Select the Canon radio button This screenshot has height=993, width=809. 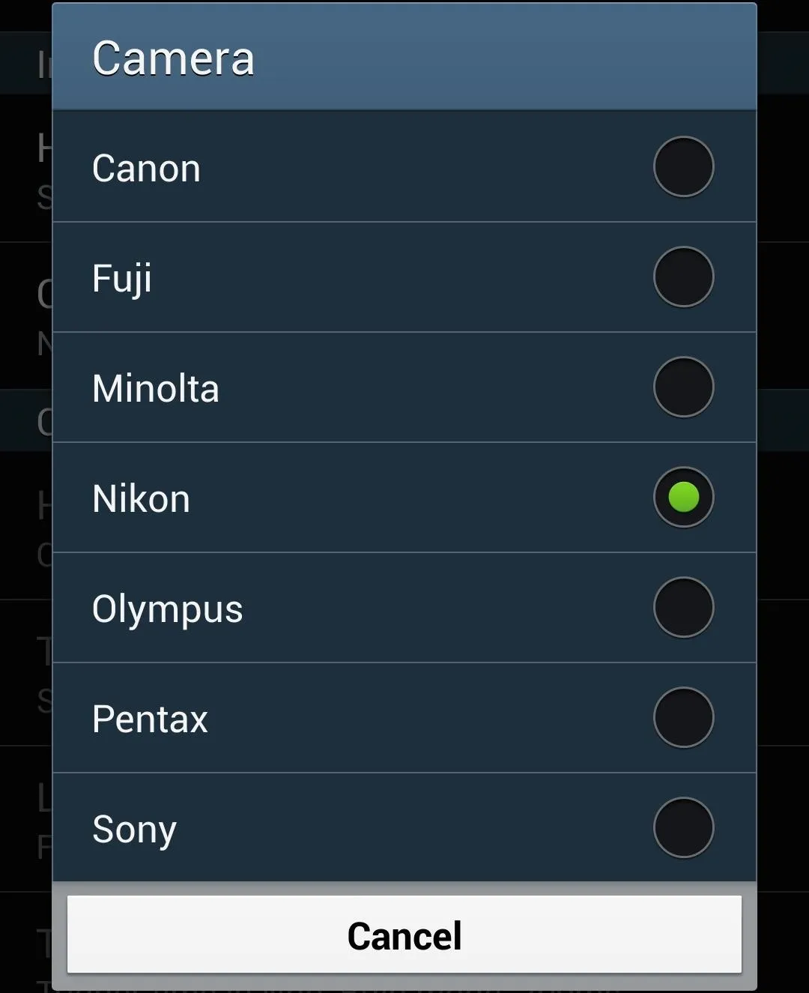click(683, 166)
